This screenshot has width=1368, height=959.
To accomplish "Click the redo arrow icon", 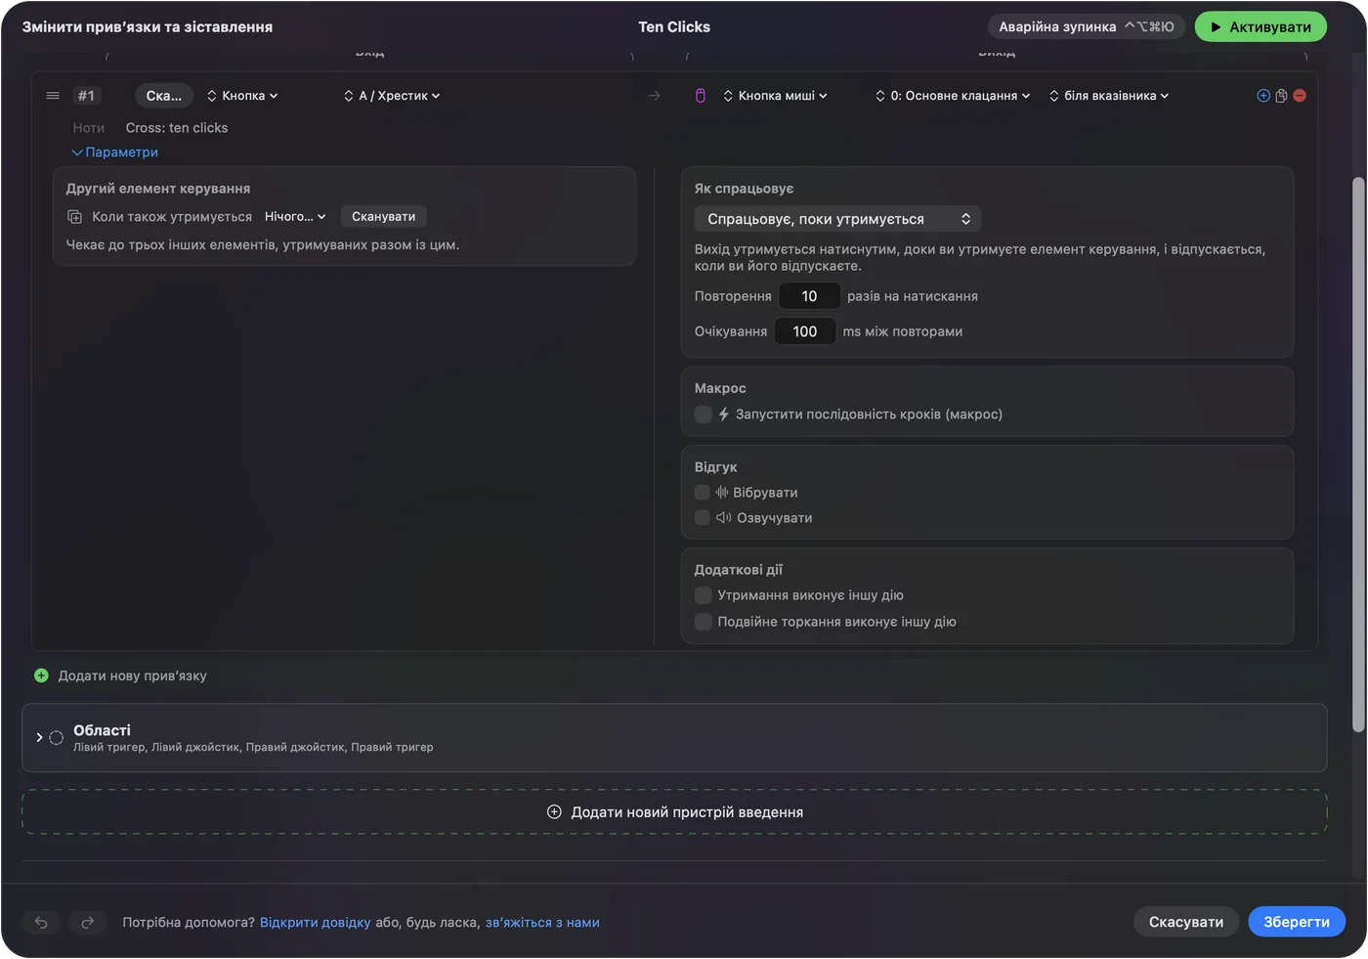I will point(87,922).
